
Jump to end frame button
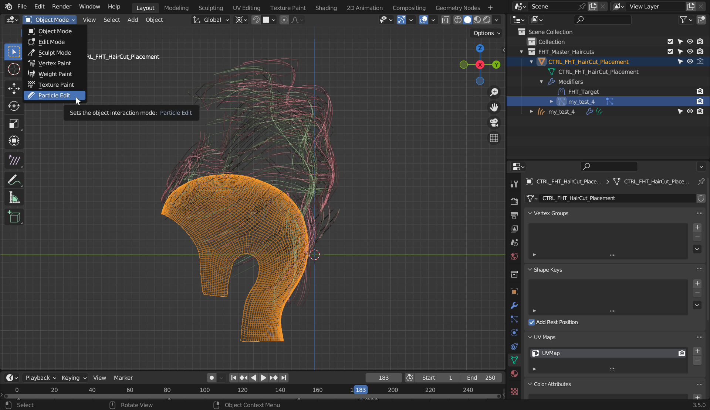284,378
